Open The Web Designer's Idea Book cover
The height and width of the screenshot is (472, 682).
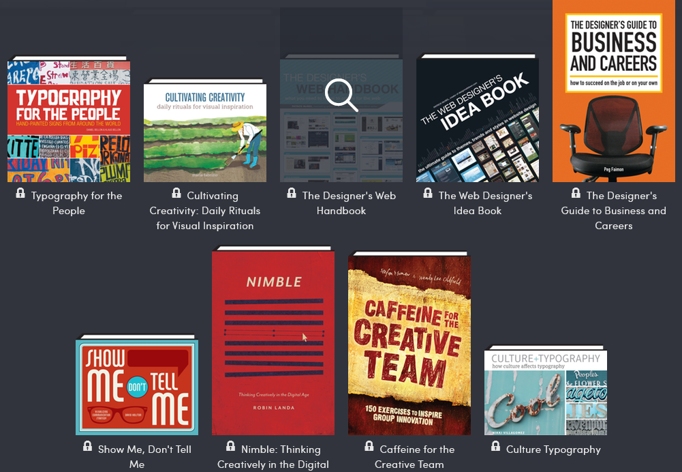[x=478, y=118]
